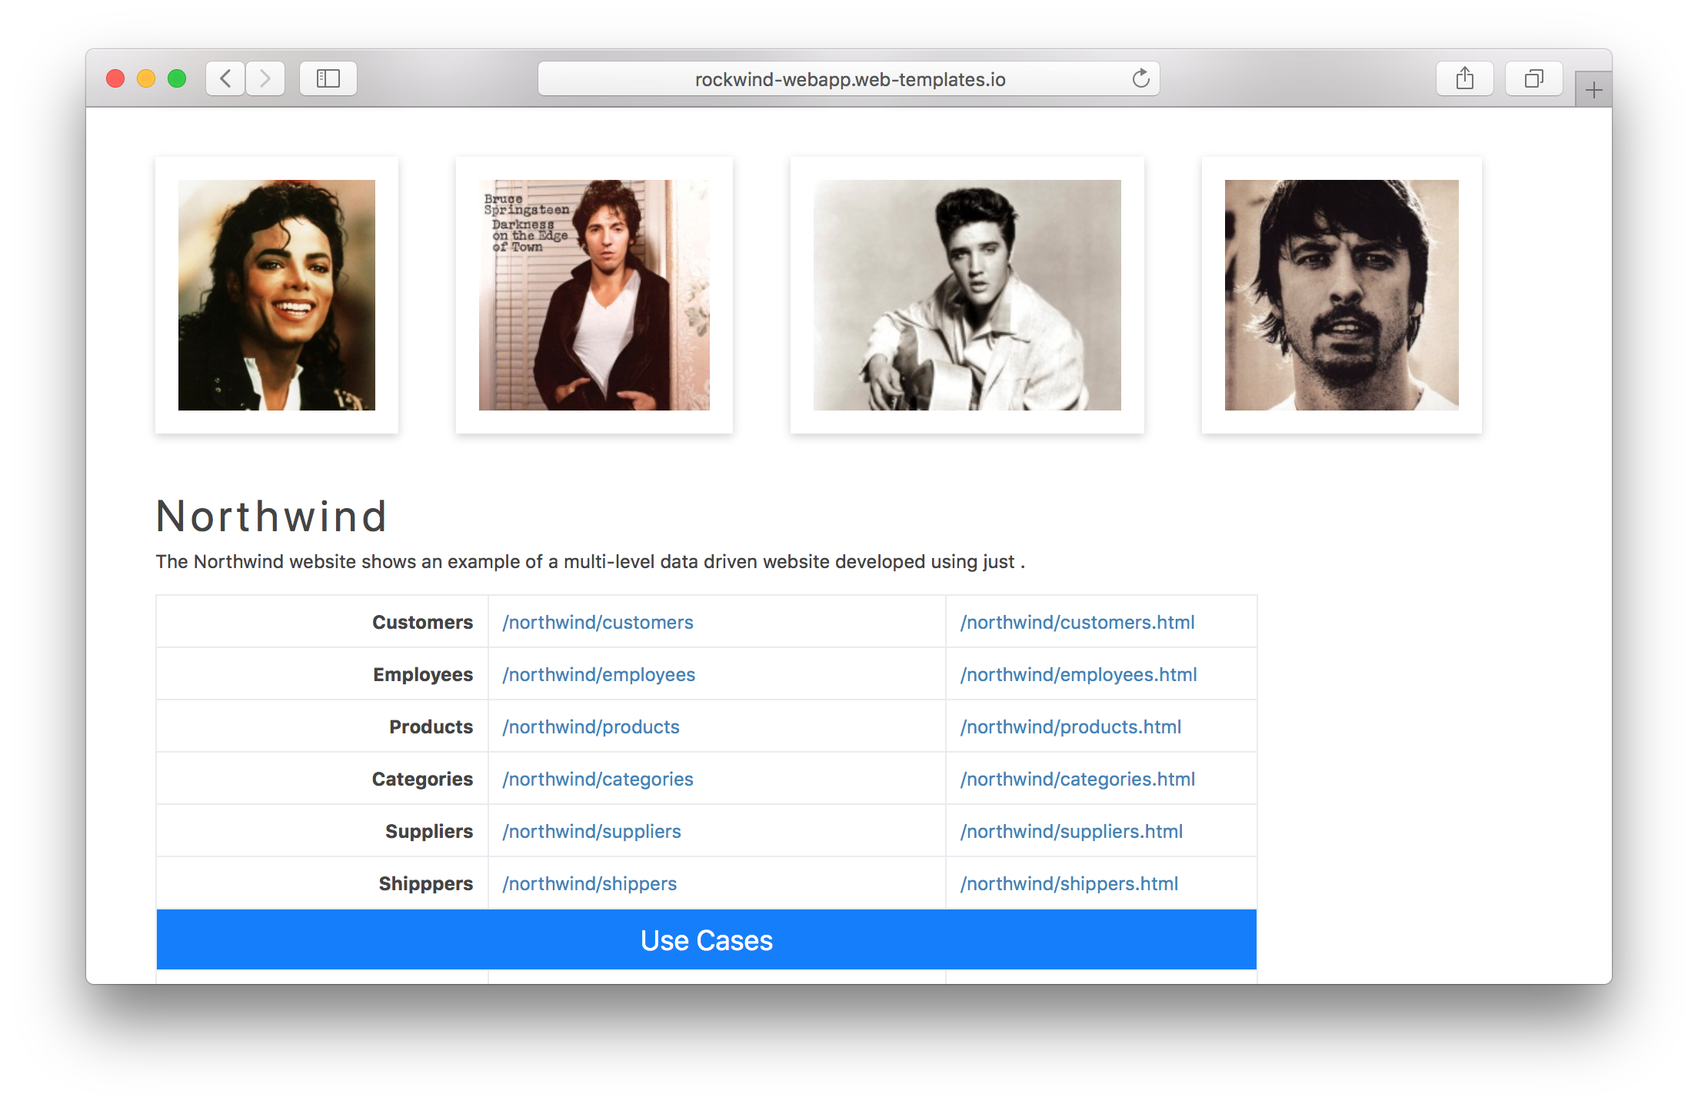Image resolution: width=1698 pixels, height=1107 pixels.
Task: Open the /northwind/suppliers link
Action: click(591, 831)
